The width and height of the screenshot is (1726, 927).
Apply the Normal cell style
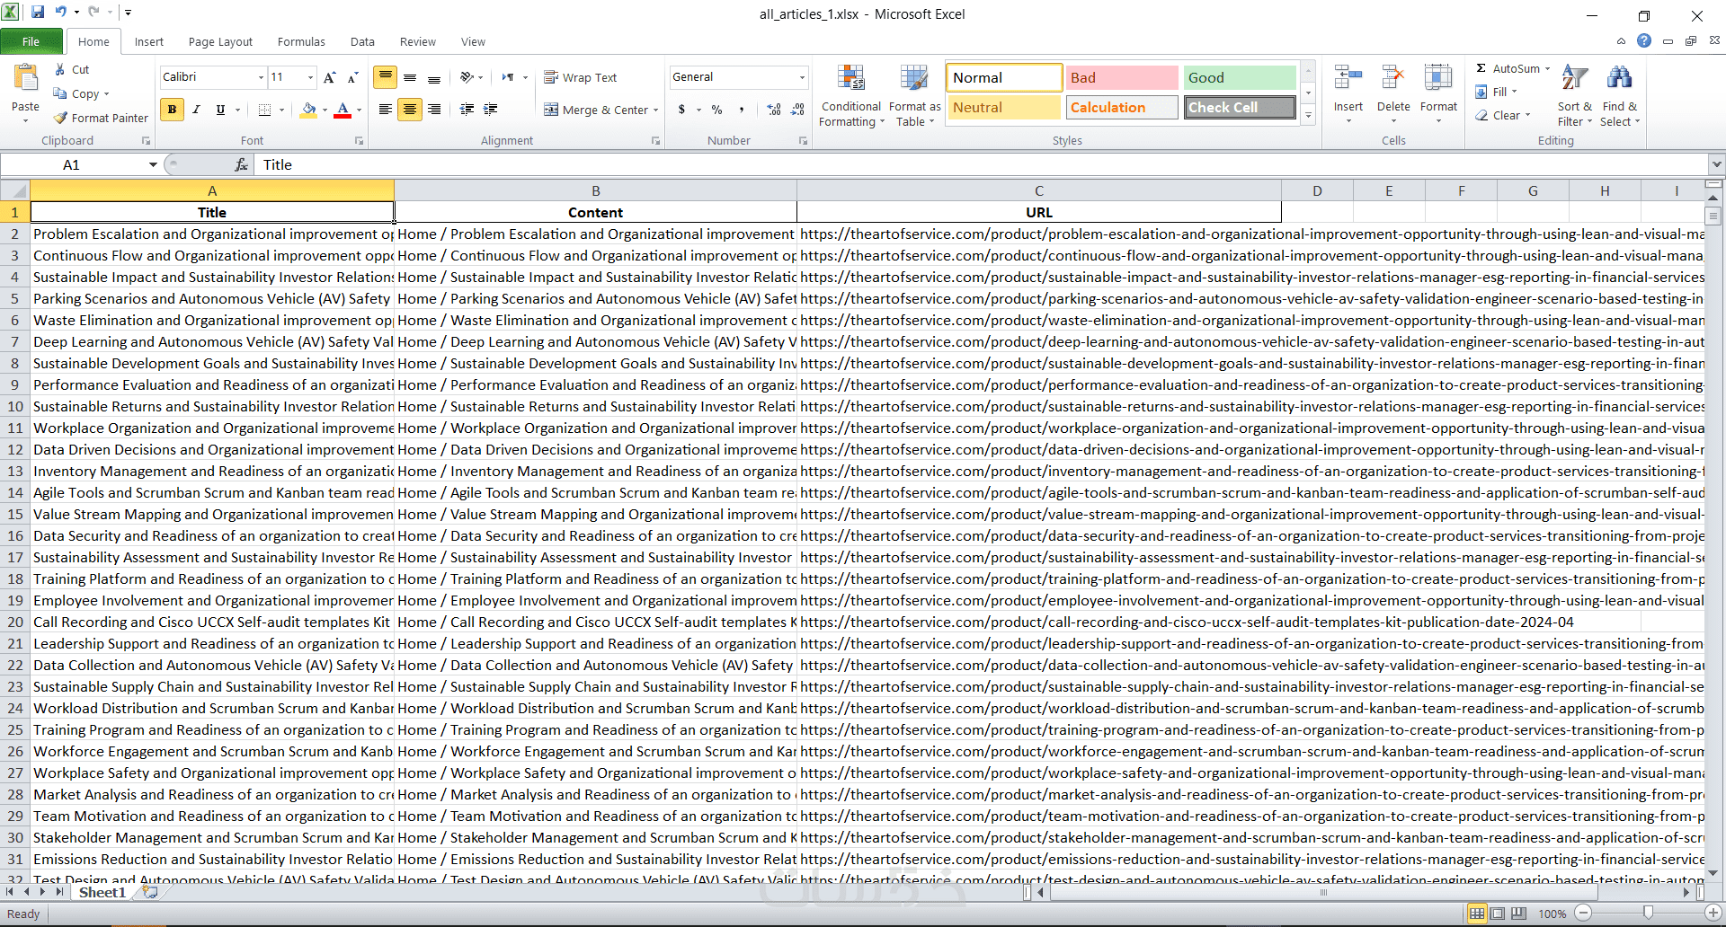coord(1004,78)
